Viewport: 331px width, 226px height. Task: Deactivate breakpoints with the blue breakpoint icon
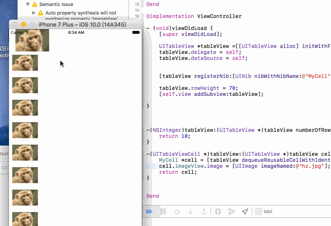tap(149, 211)
